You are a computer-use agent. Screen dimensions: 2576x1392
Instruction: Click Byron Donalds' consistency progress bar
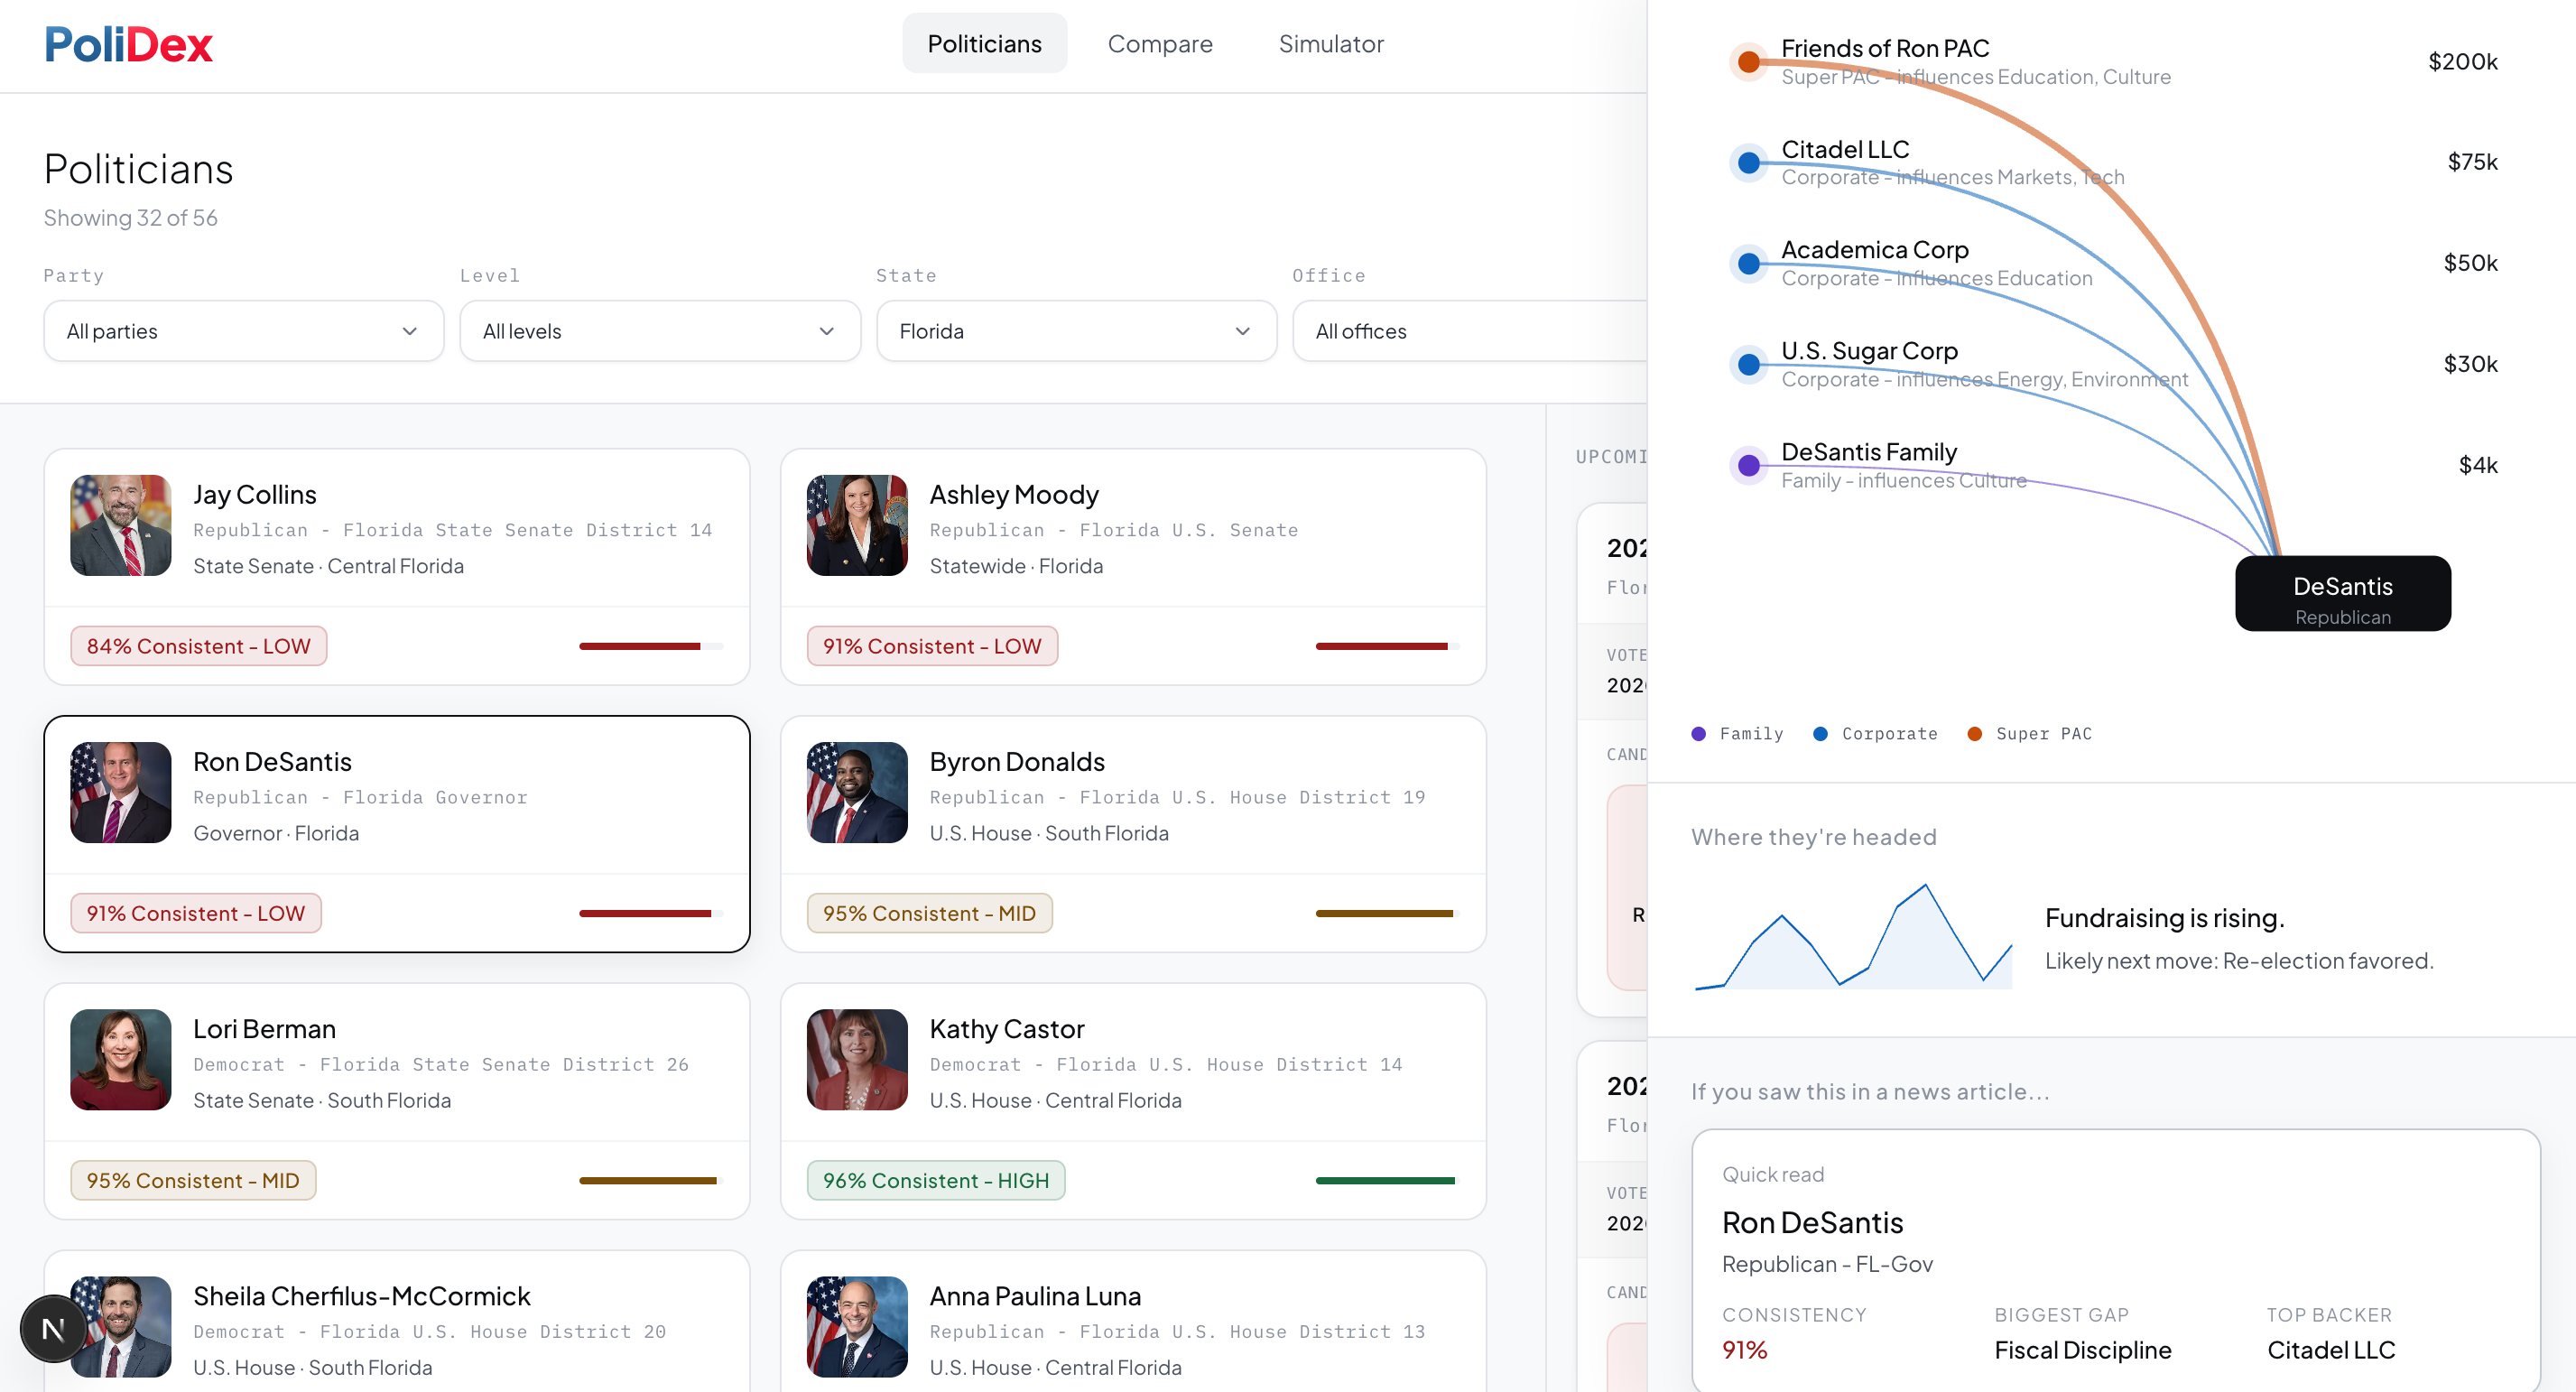point(1386,913)
